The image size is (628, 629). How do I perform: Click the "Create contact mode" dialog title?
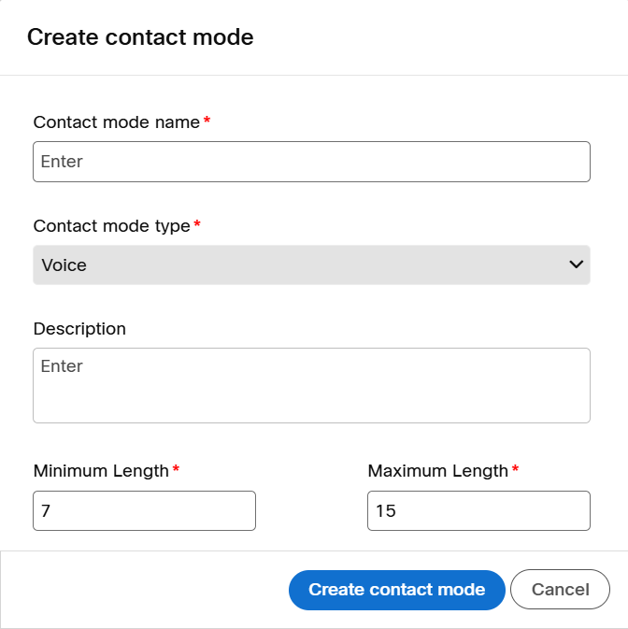[140, 37]
